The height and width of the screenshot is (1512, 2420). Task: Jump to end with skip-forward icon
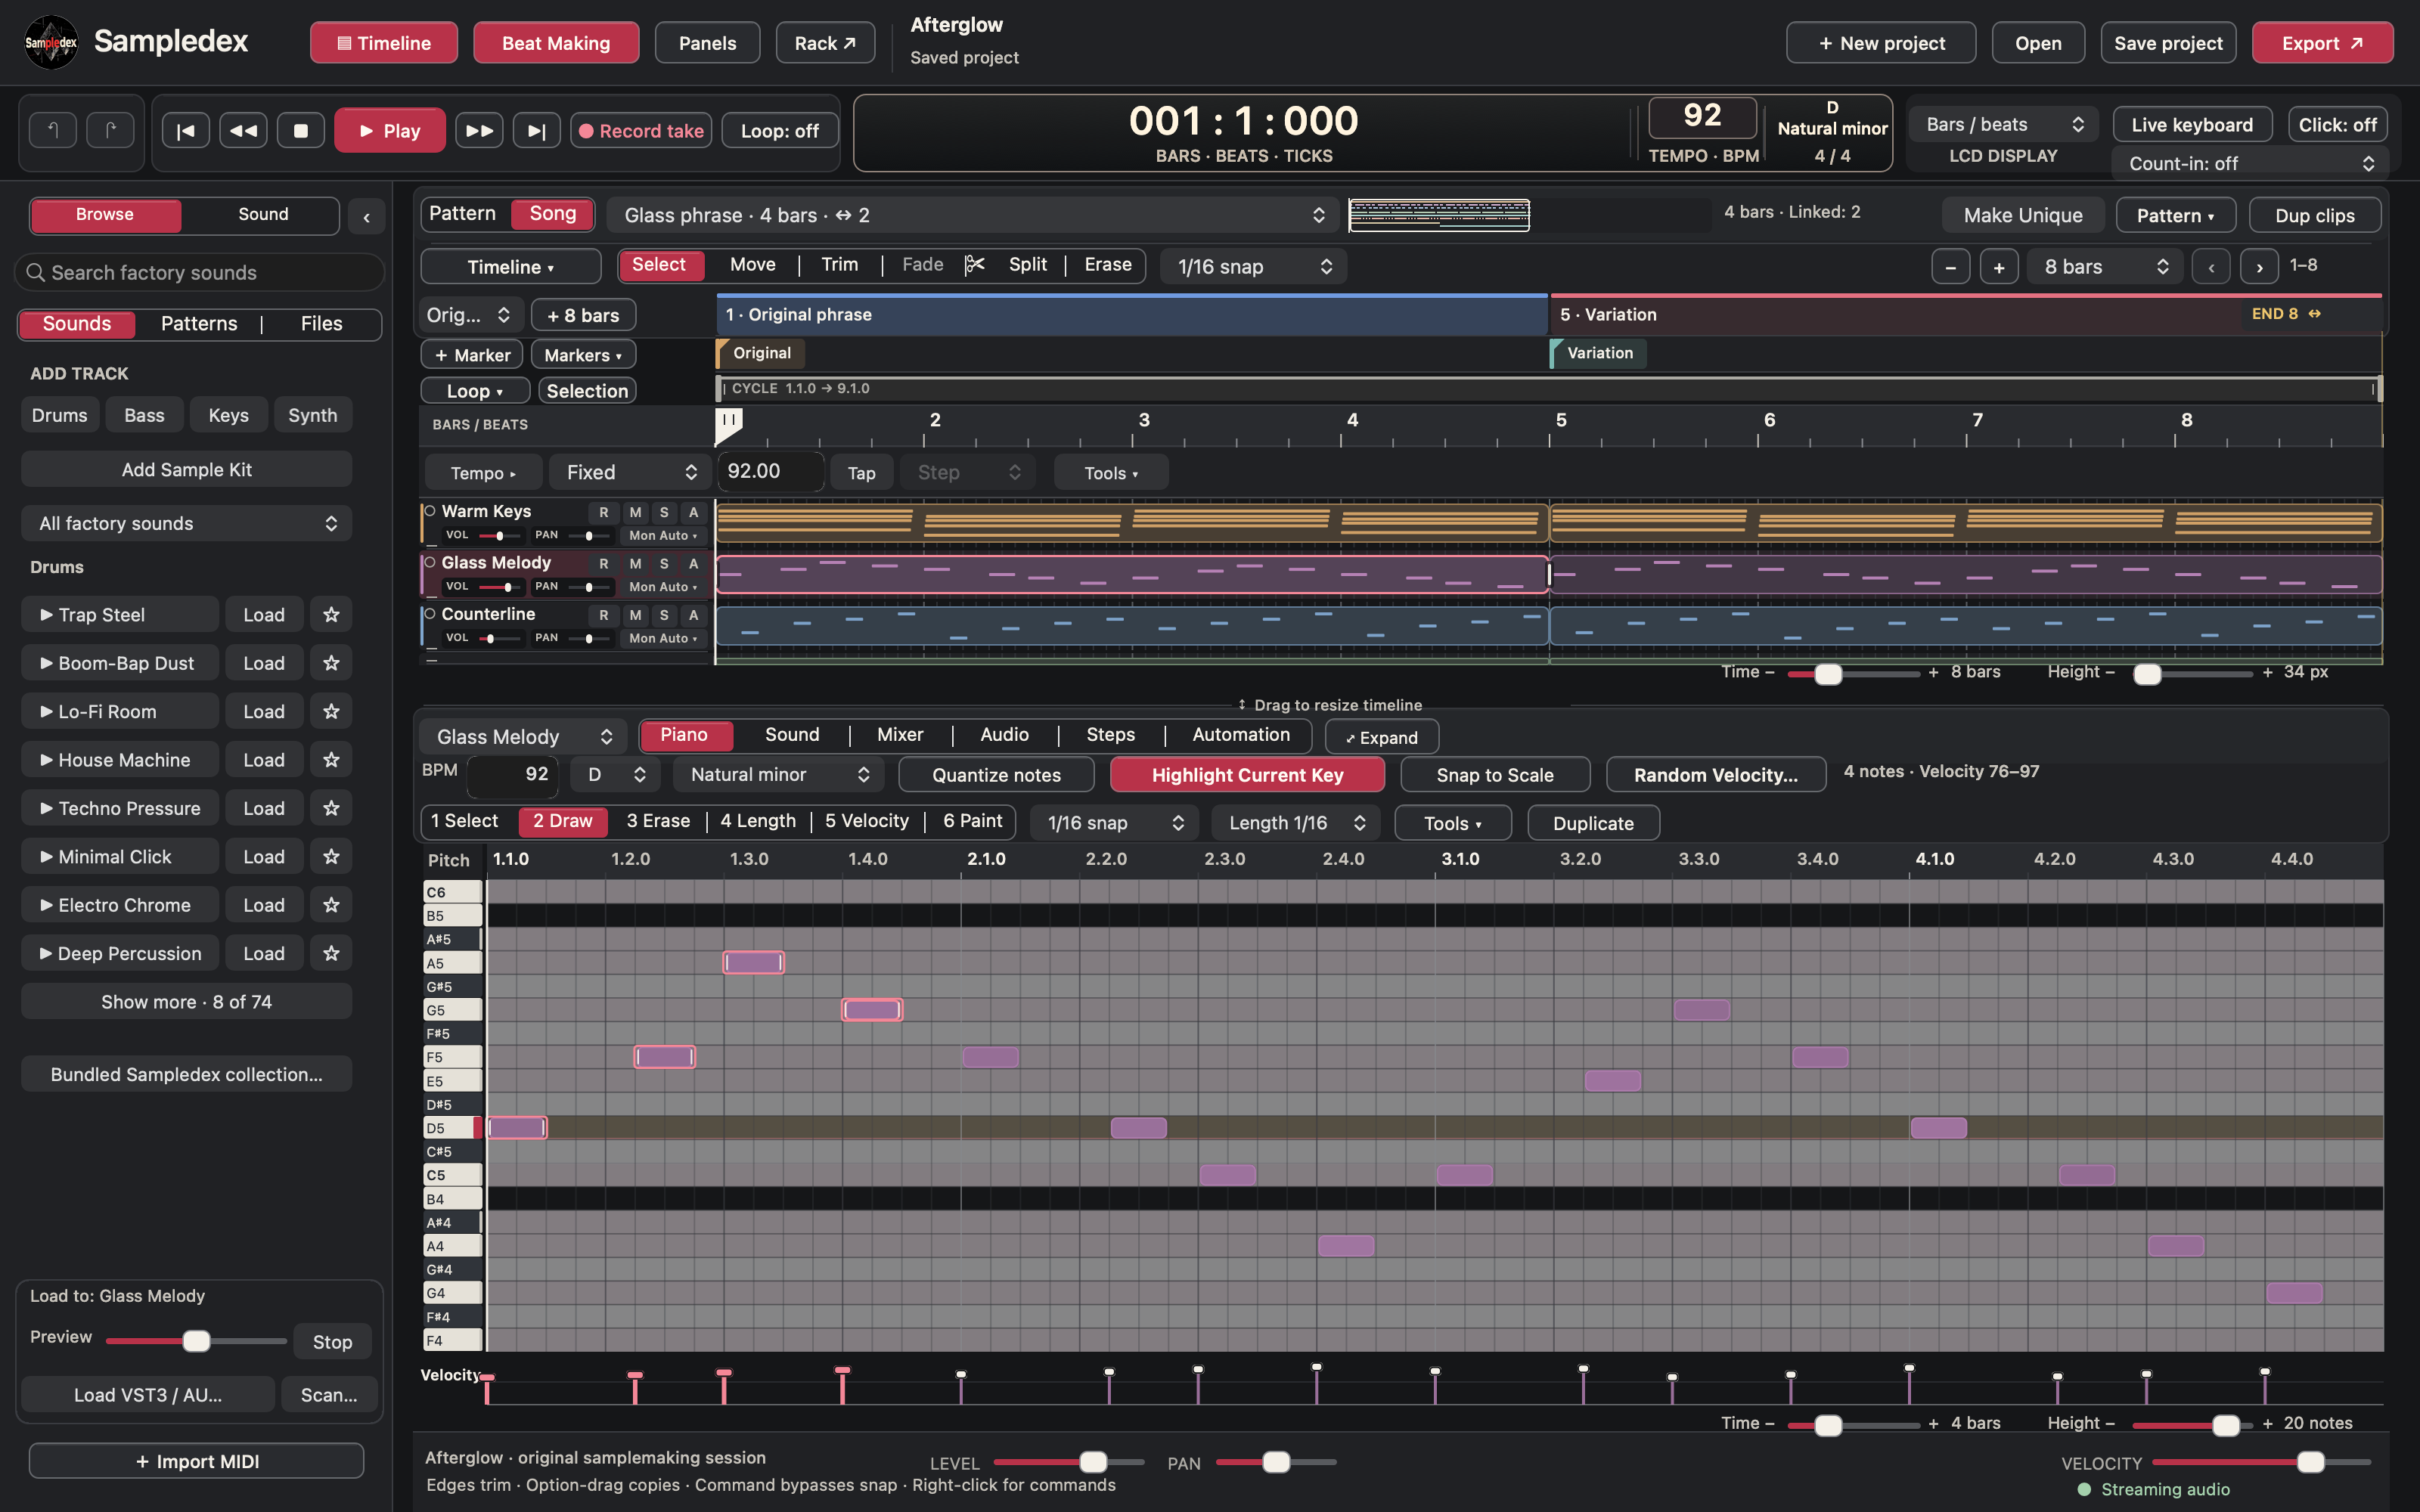point(537,130)
